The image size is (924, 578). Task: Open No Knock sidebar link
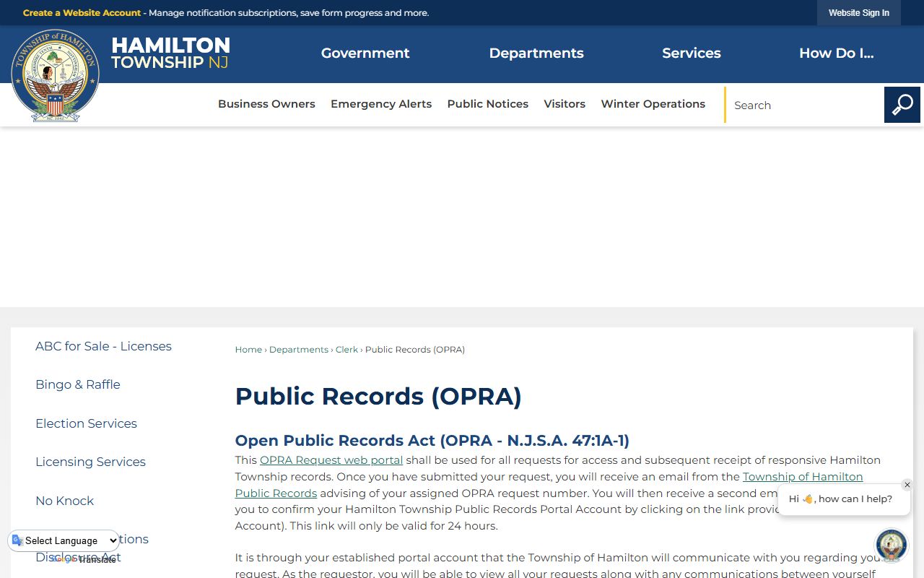64,501
